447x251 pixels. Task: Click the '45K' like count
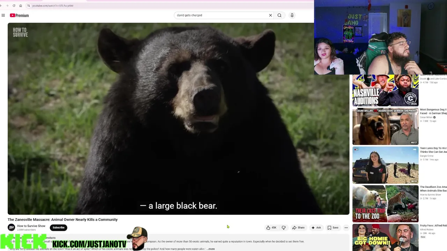click(274, 228)
